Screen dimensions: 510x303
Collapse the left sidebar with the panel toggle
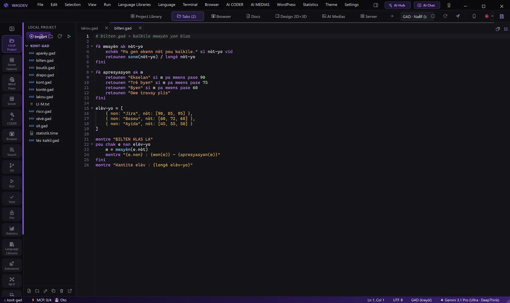pos(12,29)
